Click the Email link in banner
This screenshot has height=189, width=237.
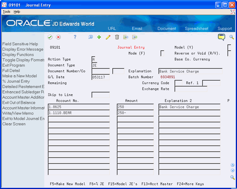(x=137, y=28)
